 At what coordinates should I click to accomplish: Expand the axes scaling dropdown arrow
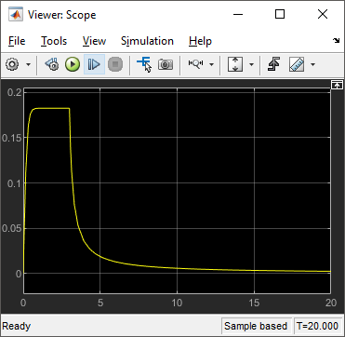click(251, 64)
